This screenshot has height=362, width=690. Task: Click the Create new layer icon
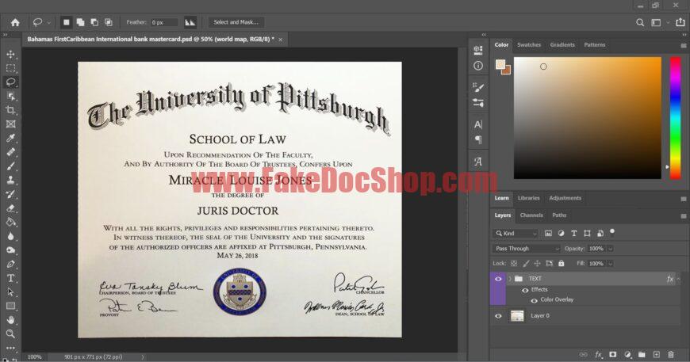[656, 354]
